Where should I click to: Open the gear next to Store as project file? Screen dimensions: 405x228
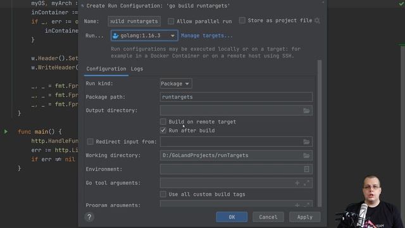point(317,21)
